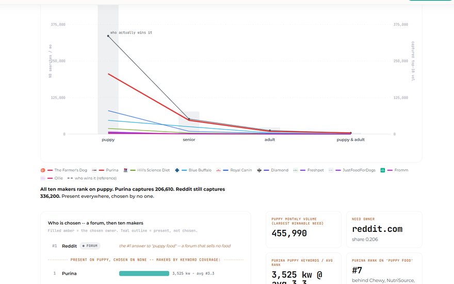Click the 'share 0.206' text

point(365,240)
